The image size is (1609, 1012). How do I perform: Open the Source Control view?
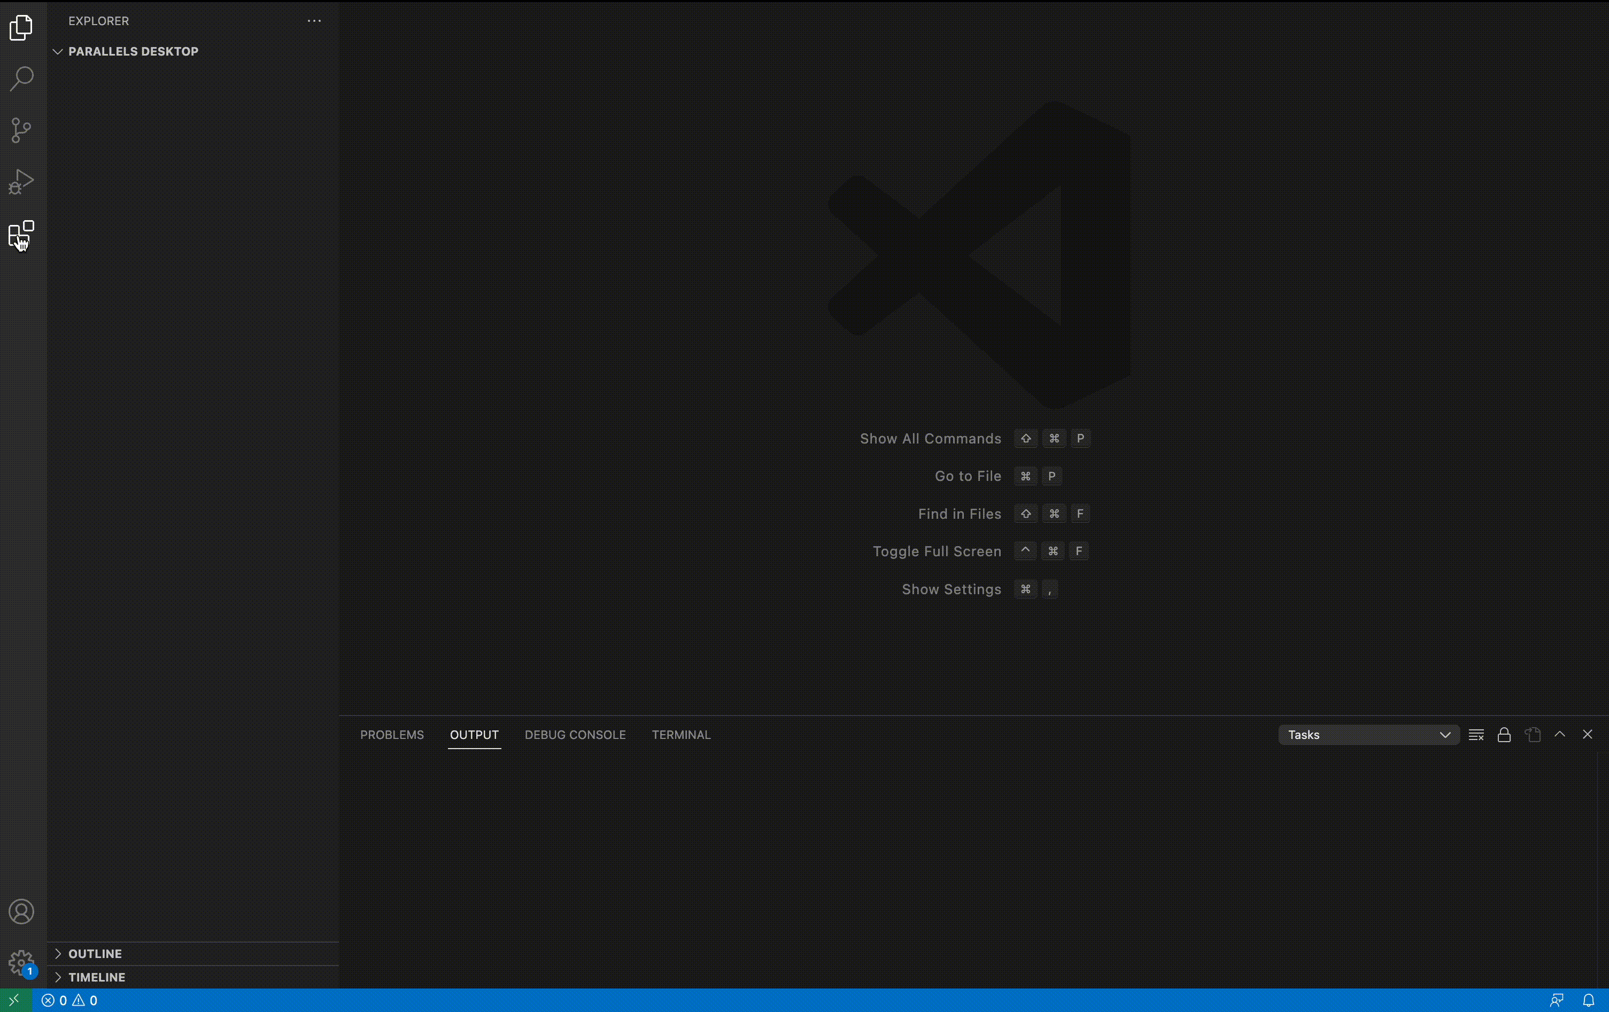point(21,130)
